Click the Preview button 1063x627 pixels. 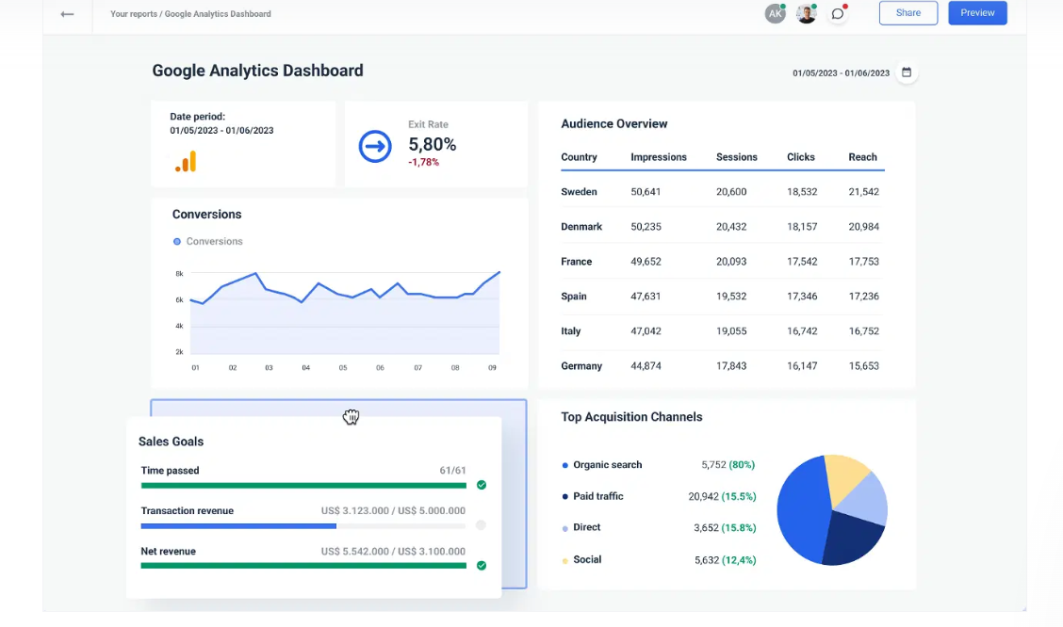977,12
